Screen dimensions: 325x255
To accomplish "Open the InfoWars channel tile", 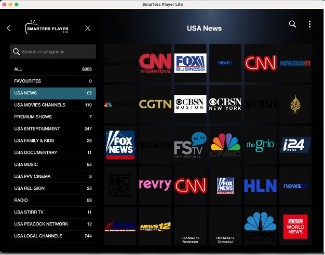I will click(120, 186).
